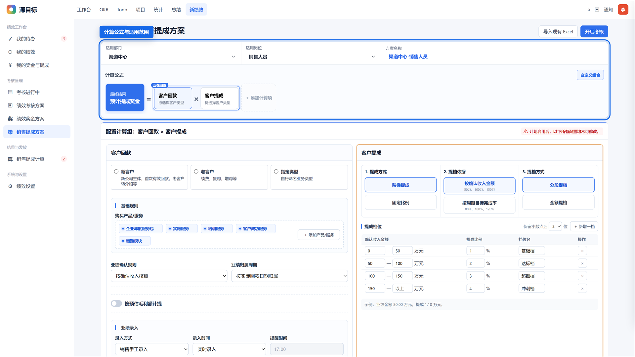Viewport: 635px width, 357px height.
Task: Click the 基础档 ratio input field
Action: [x=475, y=251]
